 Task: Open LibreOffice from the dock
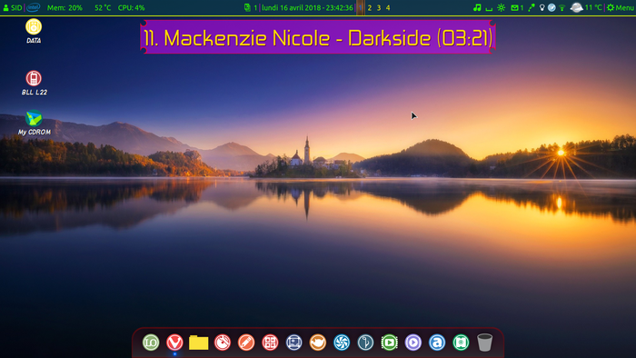pos(151,343)
